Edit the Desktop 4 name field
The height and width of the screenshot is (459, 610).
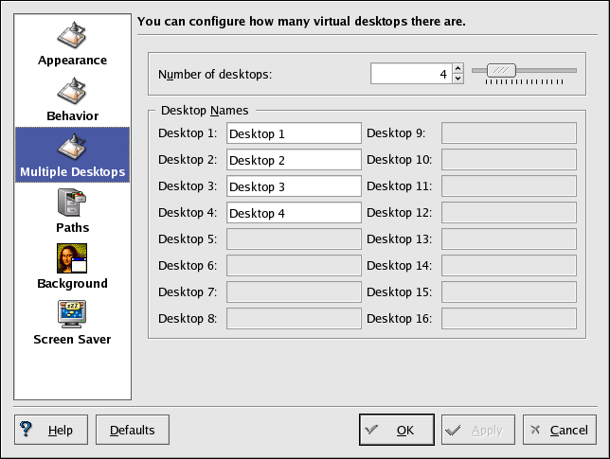click(x=294, y=213)
